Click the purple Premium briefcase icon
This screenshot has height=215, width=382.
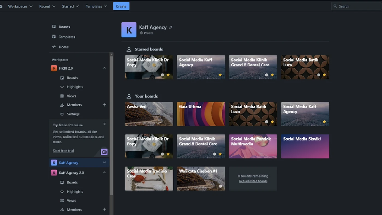(104, 152)
